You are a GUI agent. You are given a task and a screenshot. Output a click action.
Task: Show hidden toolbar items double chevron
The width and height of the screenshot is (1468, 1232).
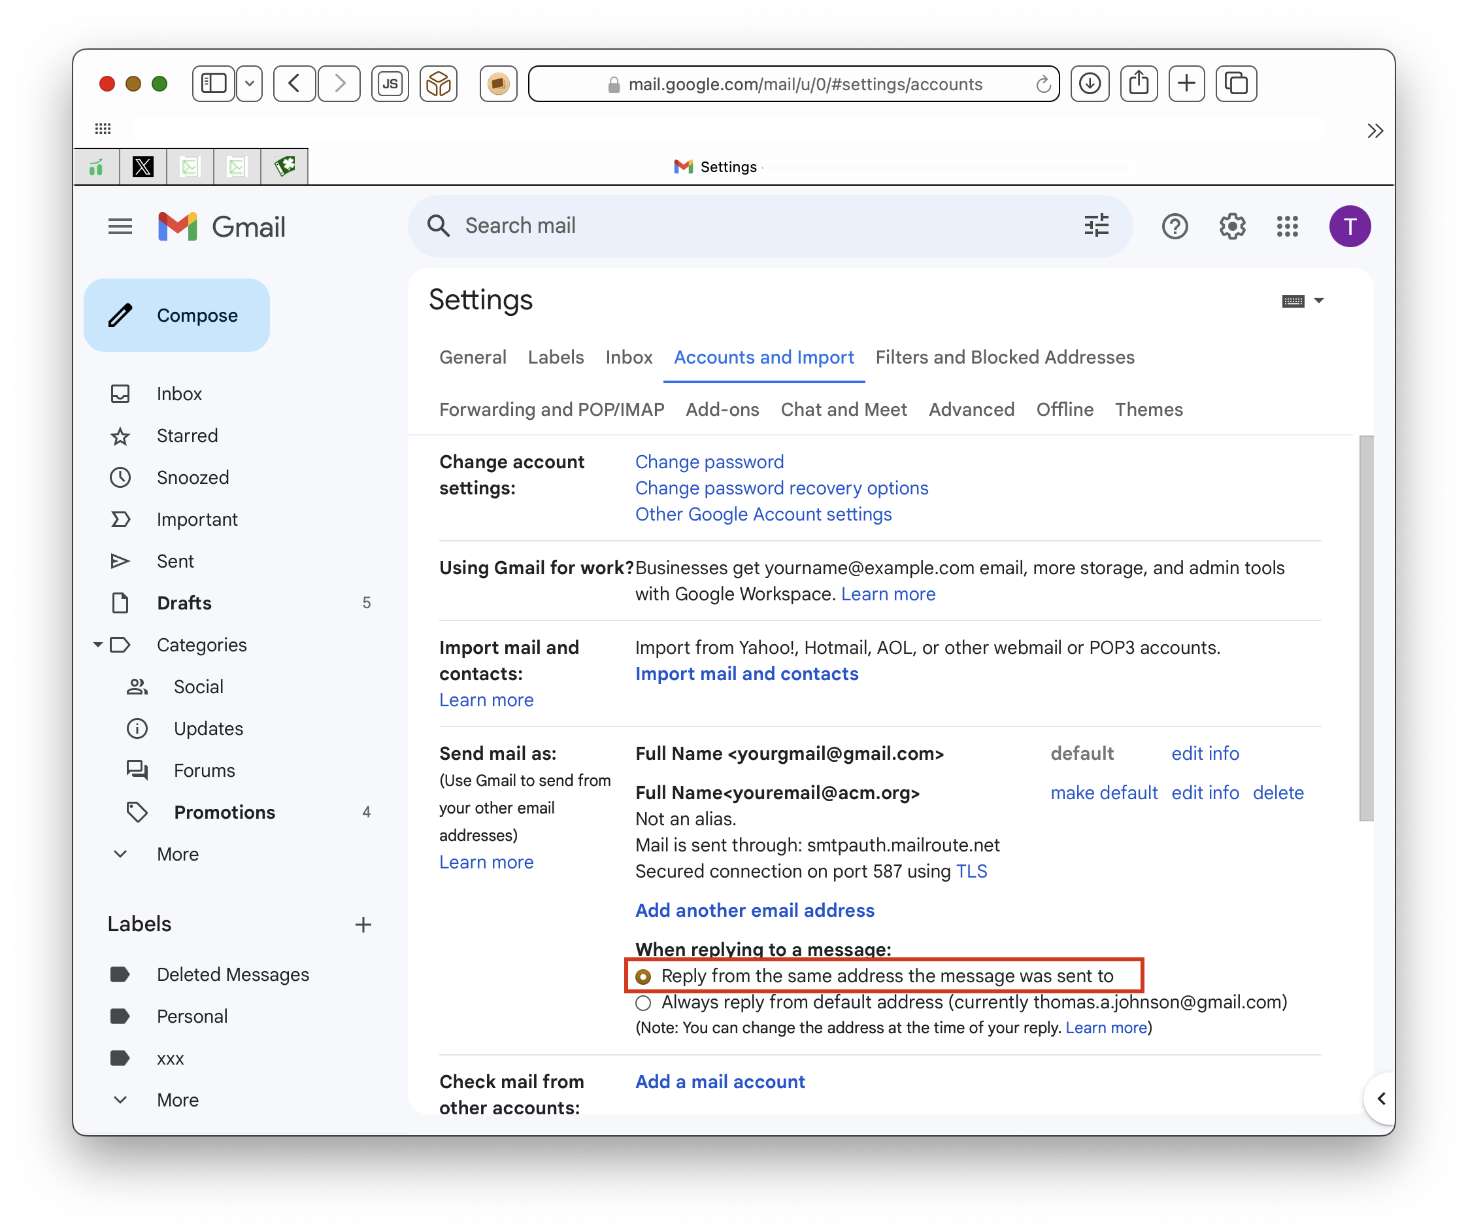tap(1375, 131)
